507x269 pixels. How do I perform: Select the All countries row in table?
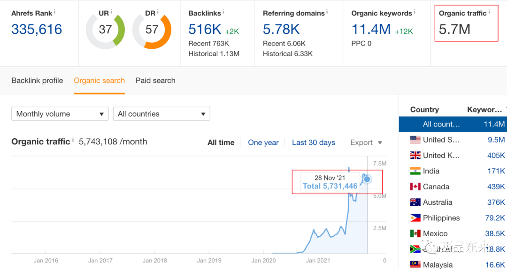pyautogui.click(x=453, y=124)
